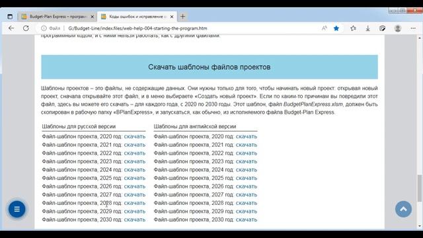Click the scroll-to-top arrow button

coord(403,209)
